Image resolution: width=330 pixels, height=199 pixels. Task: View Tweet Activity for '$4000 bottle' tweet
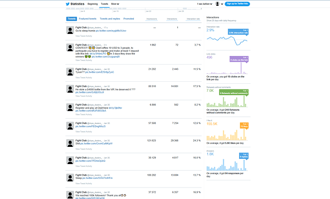point(84,96)
